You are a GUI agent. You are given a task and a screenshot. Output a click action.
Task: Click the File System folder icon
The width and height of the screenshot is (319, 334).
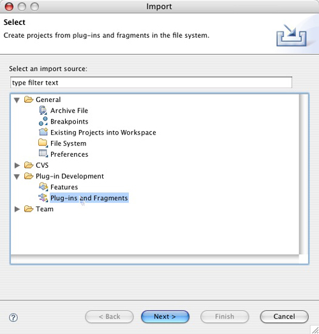43,143
